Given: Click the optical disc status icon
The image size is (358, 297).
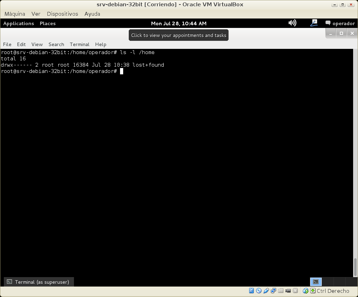Looking at the screenshot, I should [259, 291].
